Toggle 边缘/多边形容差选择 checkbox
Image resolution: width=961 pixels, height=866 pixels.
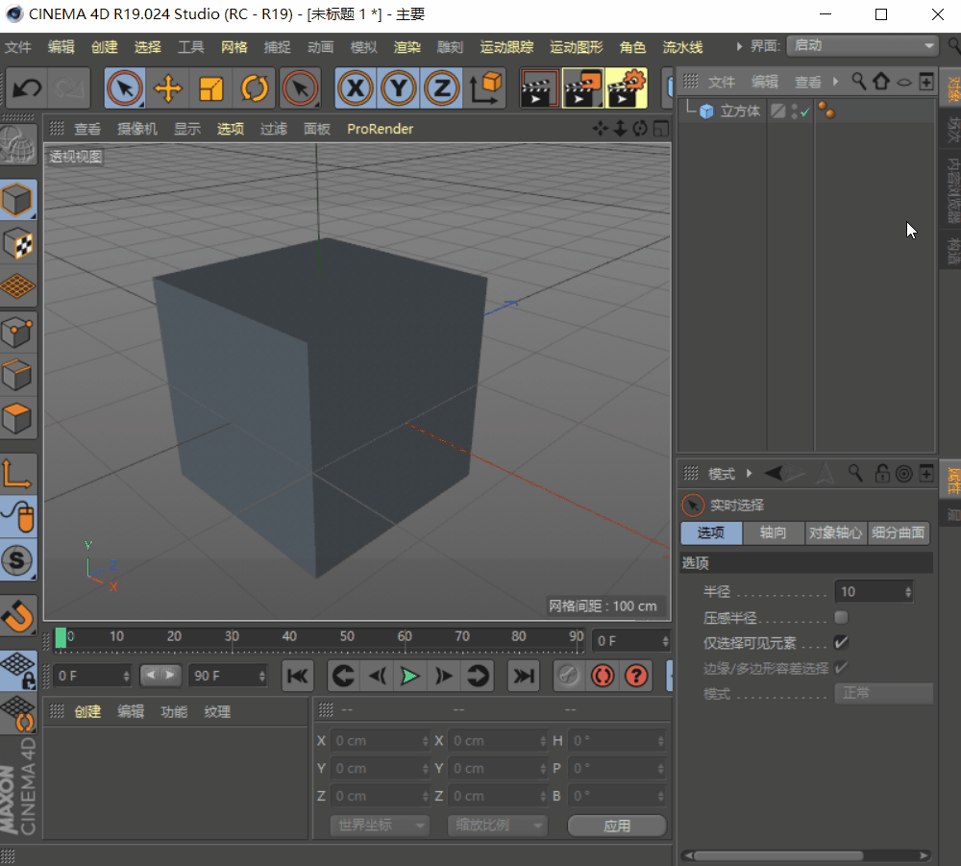pyautogui.click(x=841, y=667)
